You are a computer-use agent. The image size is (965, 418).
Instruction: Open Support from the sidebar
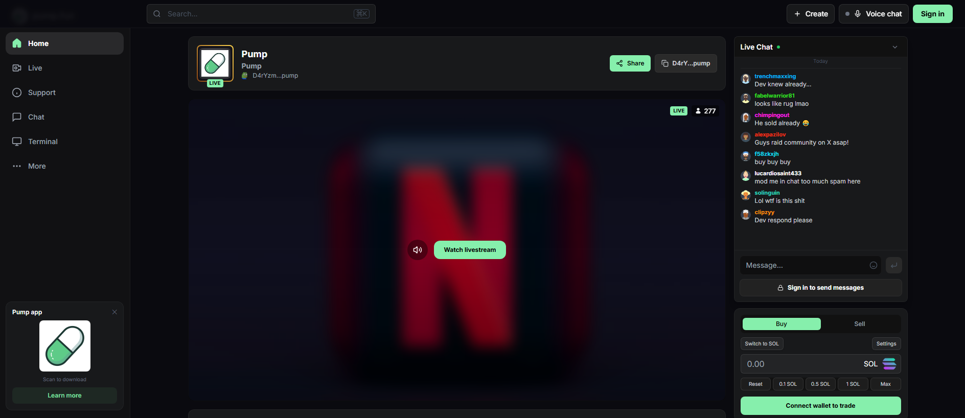click(x=64, y=92)
